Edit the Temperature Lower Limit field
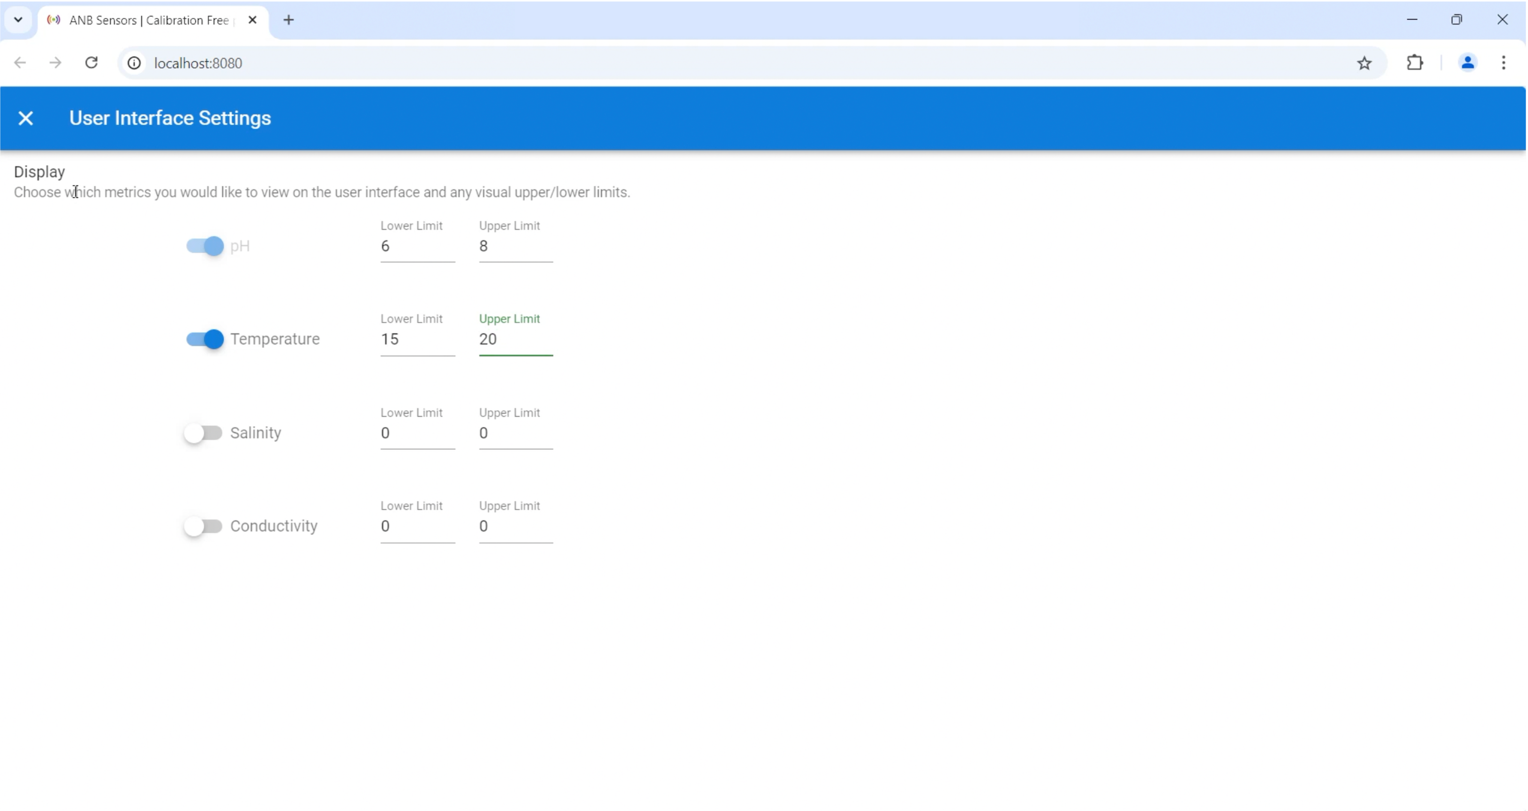The width and height of the screenshot is (1528, 811). click(418, 339)
